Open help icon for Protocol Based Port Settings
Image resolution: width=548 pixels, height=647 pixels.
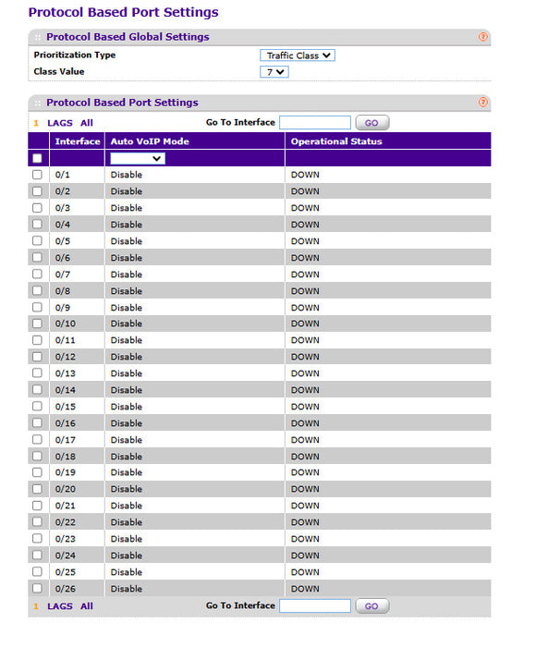click(482, 102)
